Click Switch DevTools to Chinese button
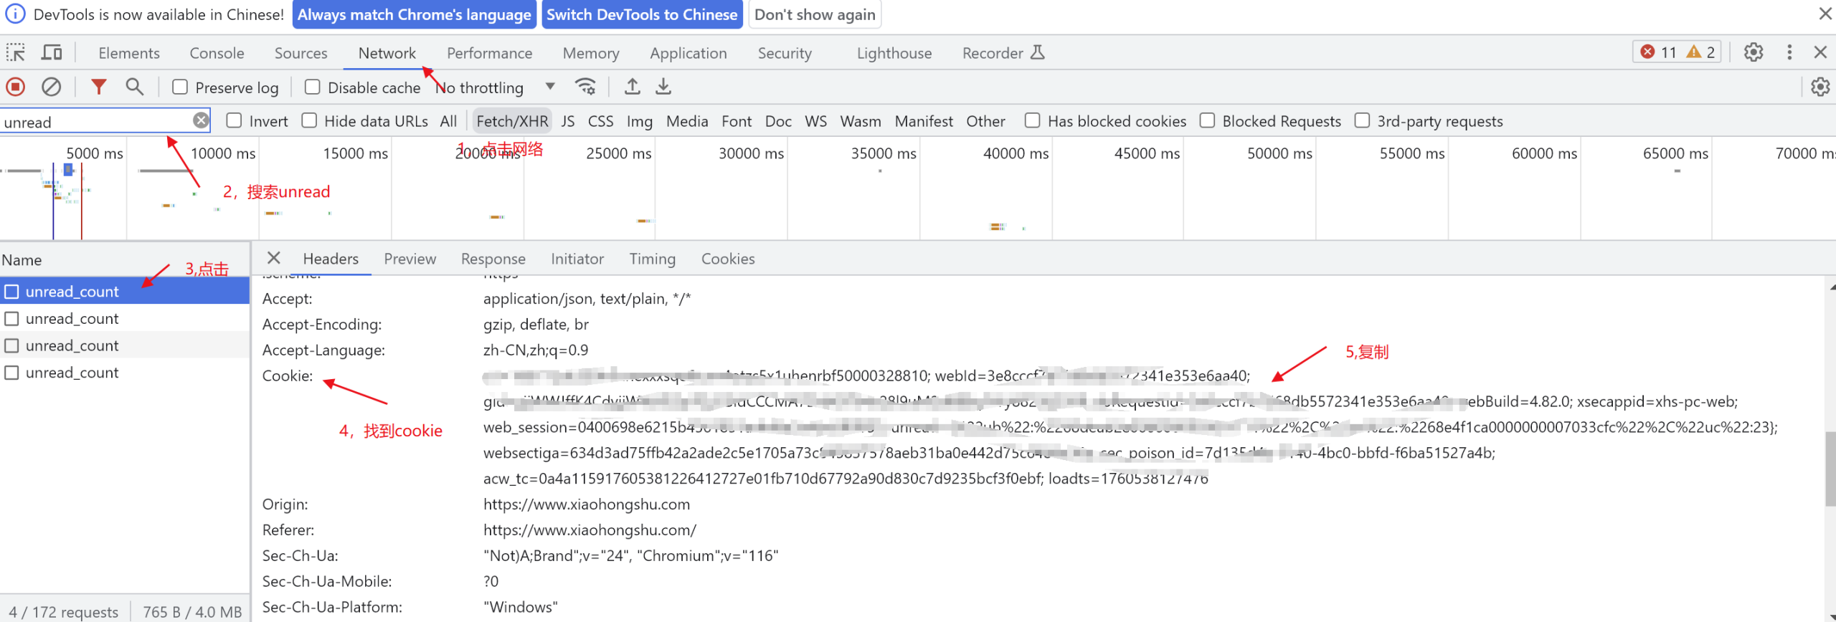The width and height of the screenshot is (1836, 622). [x=641, y=14]
